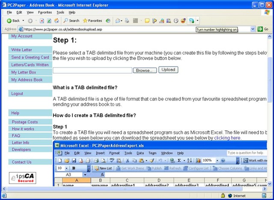The image size is (274, 200).
Task: Open the My Letter Box link
Action: click(x=24, y=72)
